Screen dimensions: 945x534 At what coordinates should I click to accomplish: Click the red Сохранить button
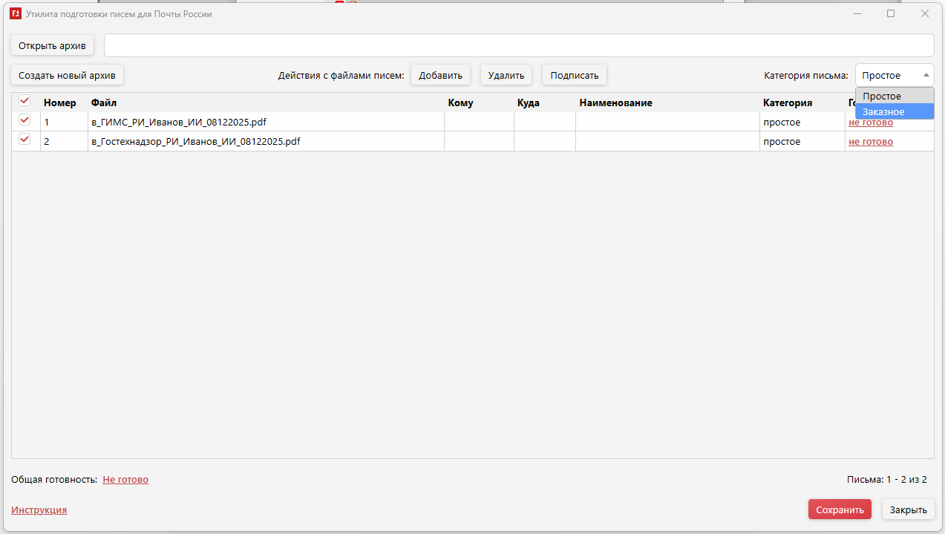840,509
